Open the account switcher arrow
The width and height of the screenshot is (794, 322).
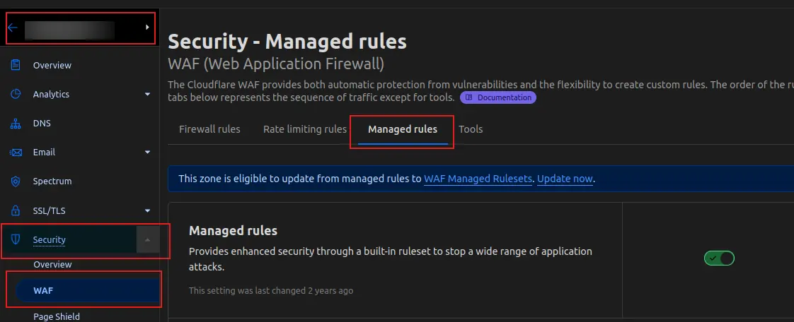pyautogui.click(x=147, y=28)
